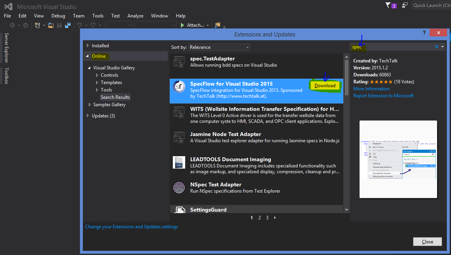451x255 pixels.
Task: Click the New Project toolbar icon
Action: [36, 25]
